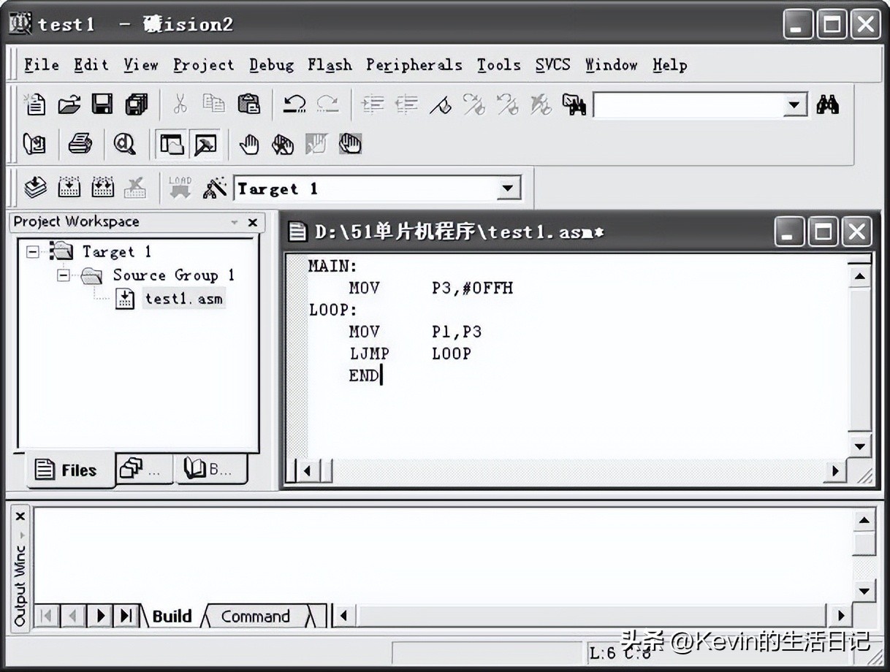Open a file with the Open folder icon

pyautogui.click(x=69, y=104)
